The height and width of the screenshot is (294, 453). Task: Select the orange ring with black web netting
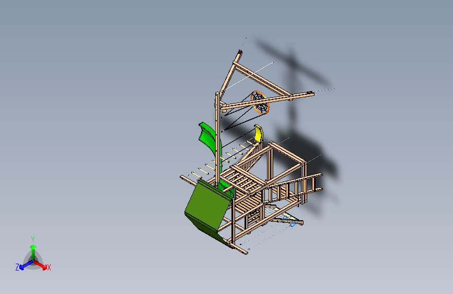coord(260,102)
